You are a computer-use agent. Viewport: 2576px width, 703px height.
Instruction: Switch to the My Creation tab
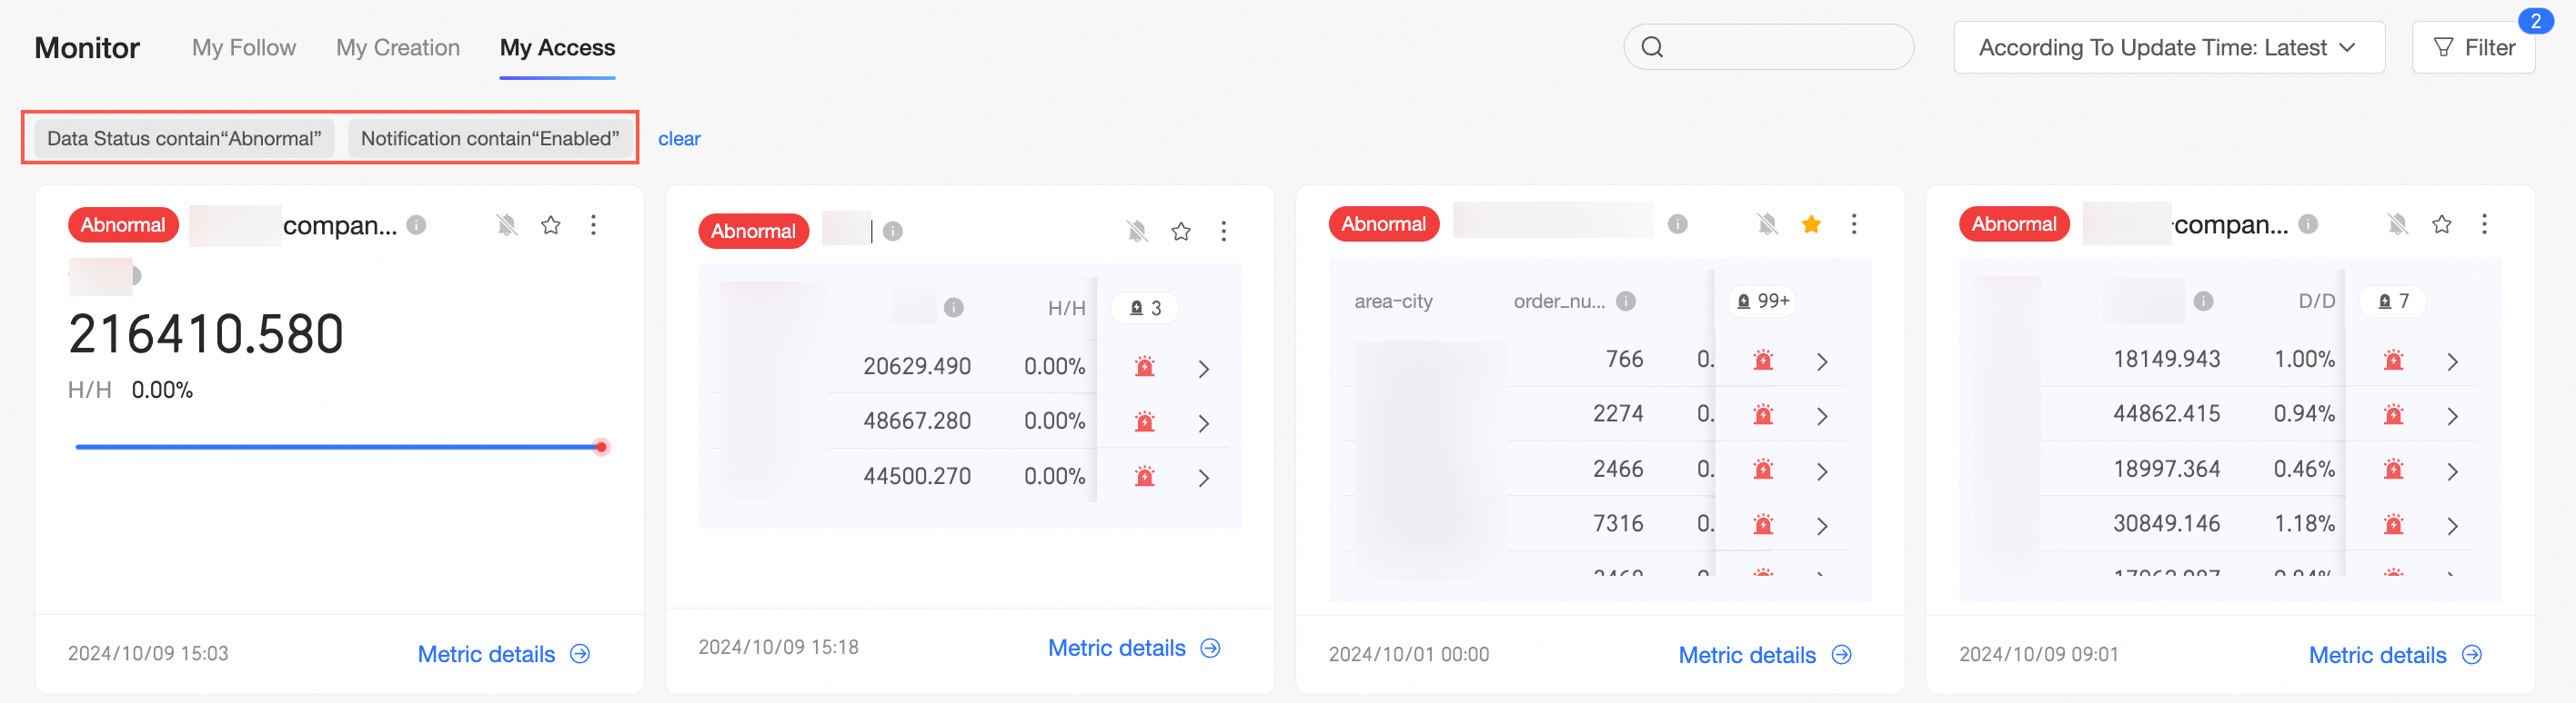(398, 47)
